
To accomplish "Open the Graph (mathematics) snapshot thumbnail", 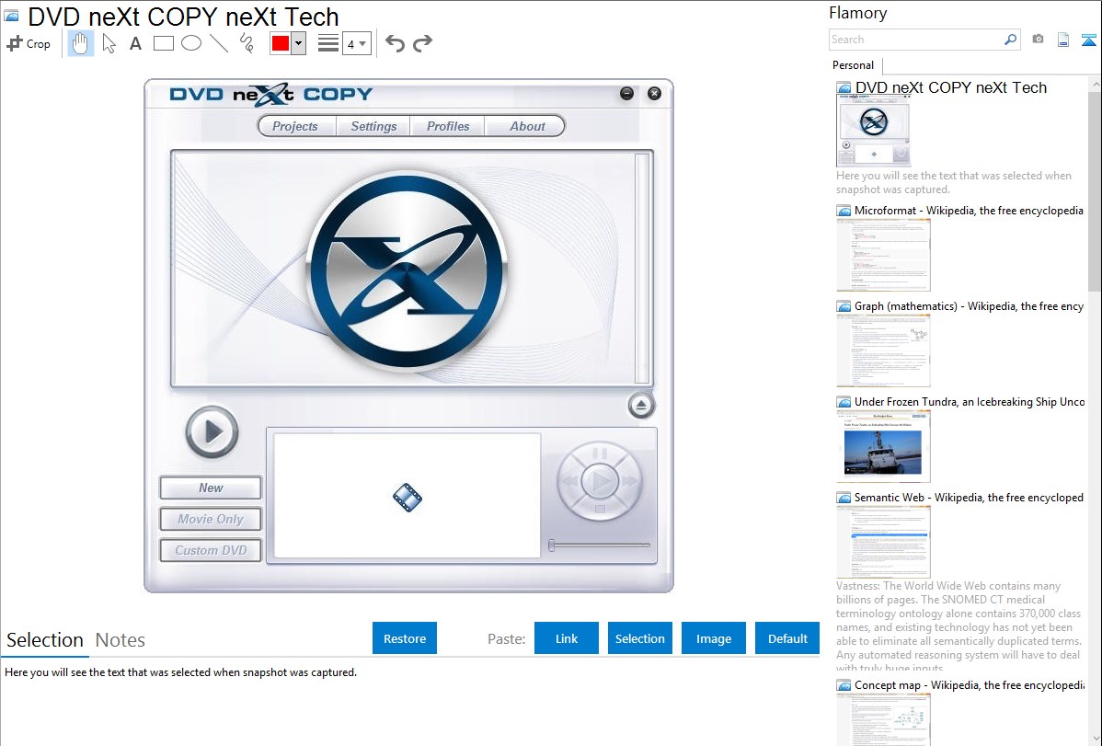I will click(x=883, y=350).
